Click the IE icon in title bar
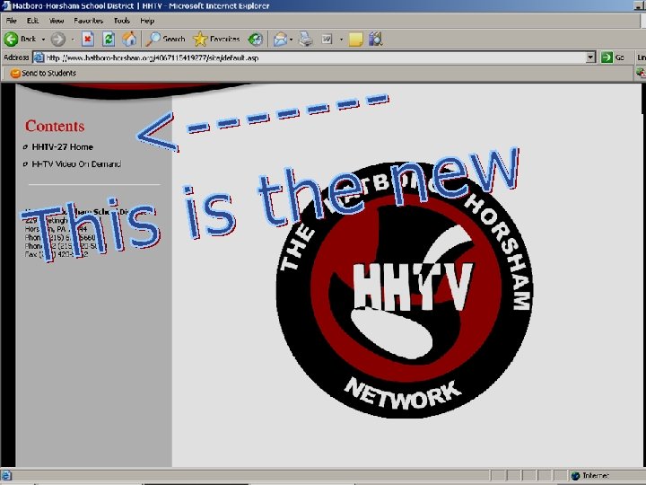Image resolution: width=646 pixels, height=485 pixels. [x=5, y=5]
